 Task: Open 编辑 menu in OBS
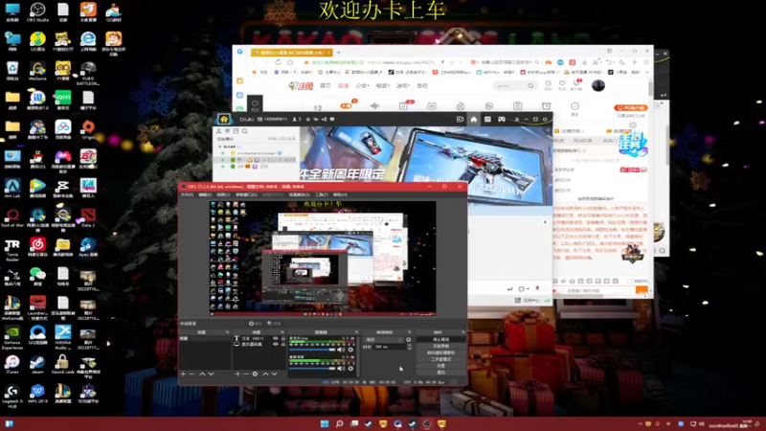click(x=205, y=194)
